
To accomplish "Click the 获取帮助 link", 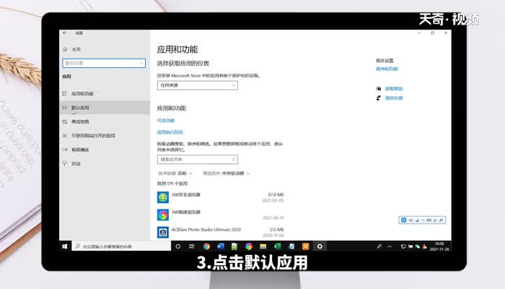I will point(394,88).
